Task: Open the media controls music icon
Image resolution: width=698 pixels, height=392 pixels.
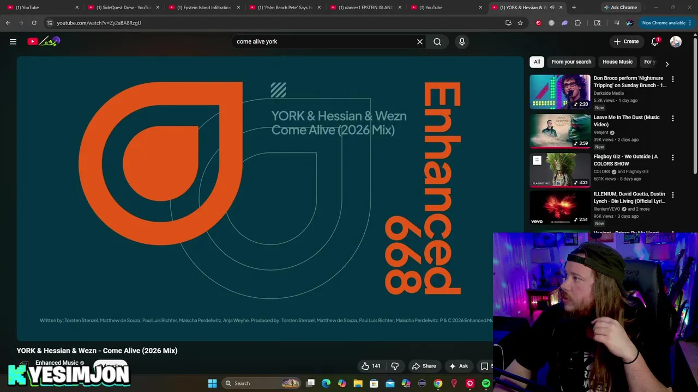Action: 617,23
